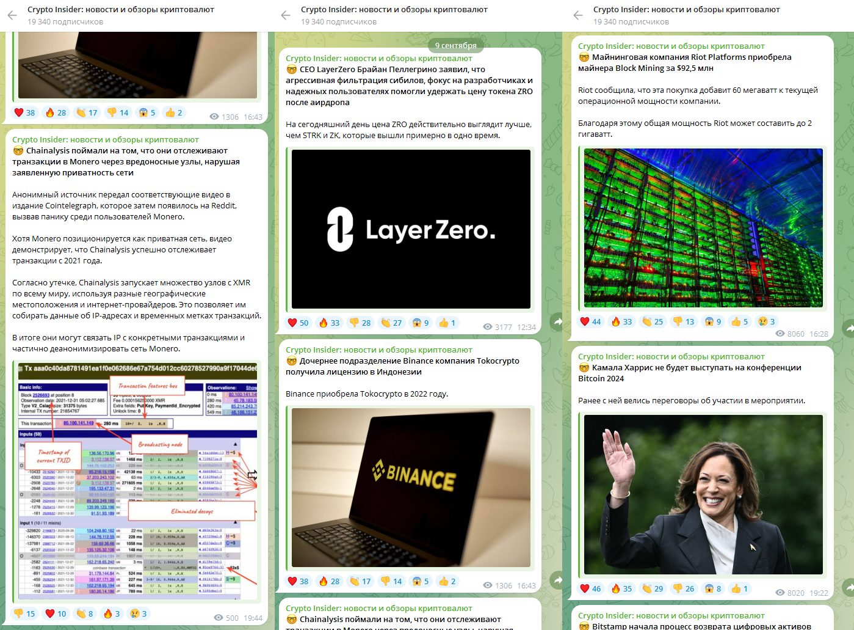
Task: Toggle clapping reaction with 27 on LayerZero post
Action: click(392, 323)
